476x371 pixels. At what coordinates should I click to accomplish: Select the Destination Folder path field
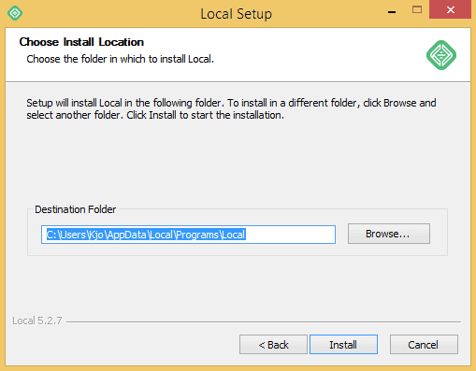coord(188,235)
